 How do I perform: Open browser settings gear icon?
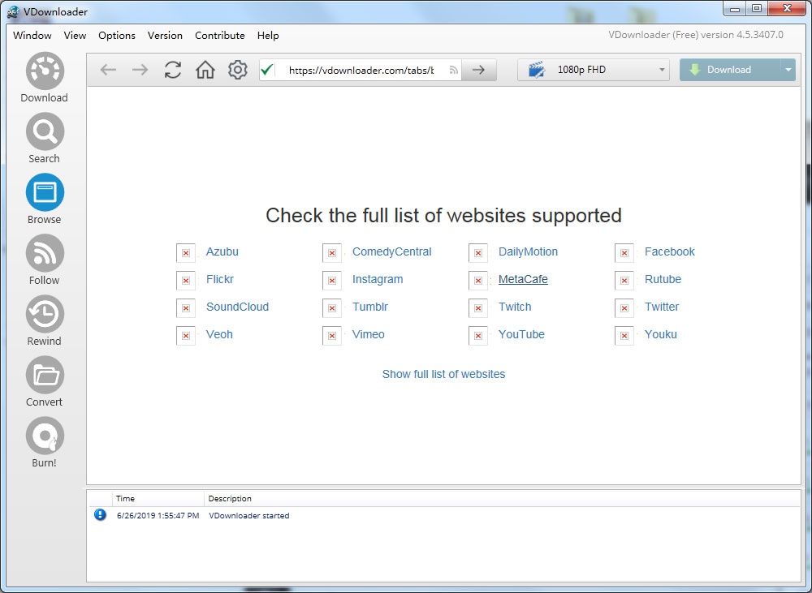[x=238, y=70]
